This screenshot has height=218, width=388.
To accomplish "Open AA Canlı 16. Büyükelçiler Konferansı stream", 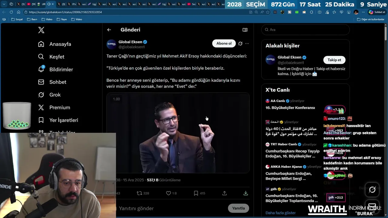I will (x=290, y=104).
